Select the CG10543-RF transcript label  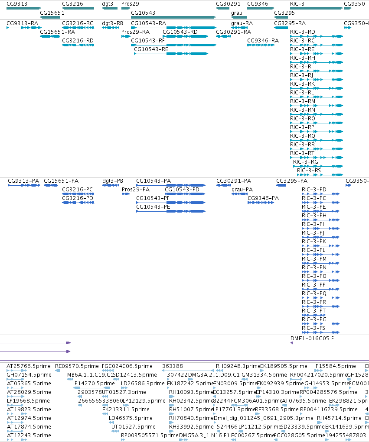(148, 40)
